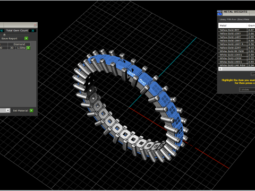Click the 4.15 grams value
Viewport: 255px width, 191px height.
251,48
